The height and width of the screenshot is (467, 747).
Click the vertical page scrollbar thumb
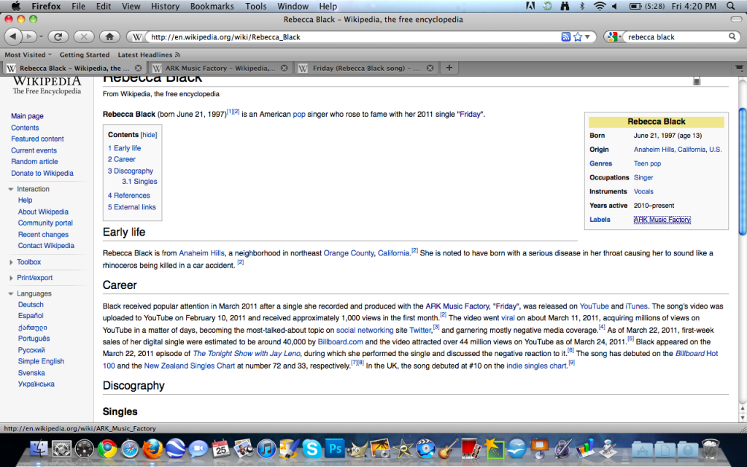[x=742, y=171]
